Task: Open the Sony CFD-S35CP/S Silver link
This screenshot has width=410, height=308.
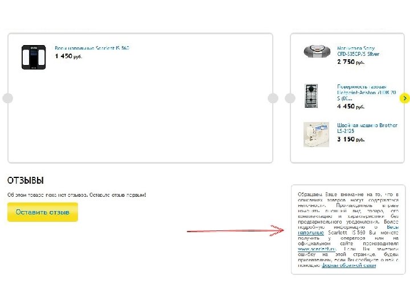Action: click(358, 51)
